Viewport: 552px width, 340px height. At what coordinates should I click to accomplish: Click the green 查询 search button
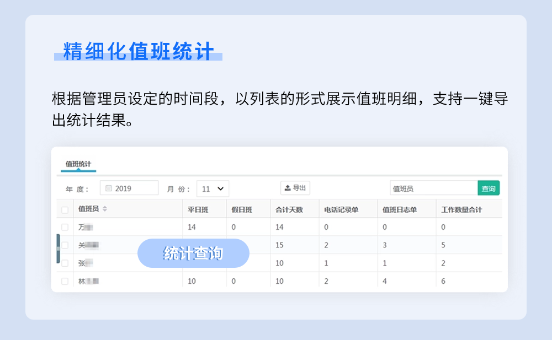click(x=489, y=188)
